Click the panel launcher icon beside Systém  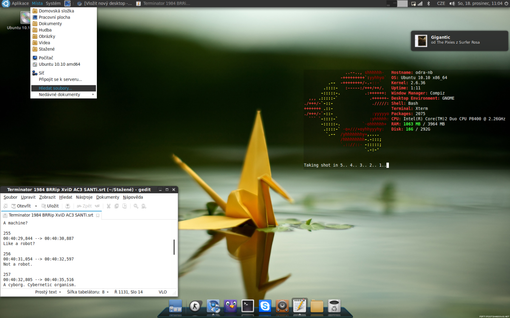[67, 3]
